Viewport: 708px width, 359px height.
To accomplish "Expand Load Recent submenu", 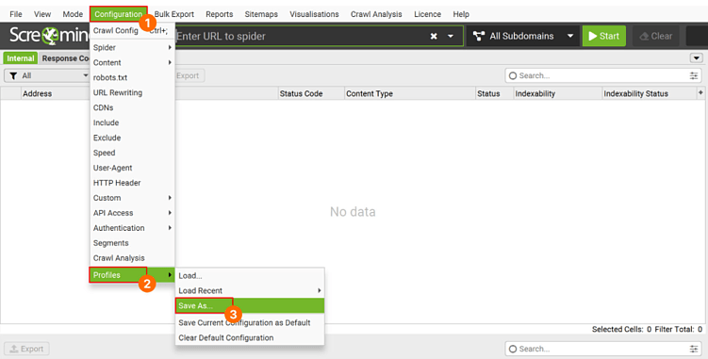I will click(250, 290).
